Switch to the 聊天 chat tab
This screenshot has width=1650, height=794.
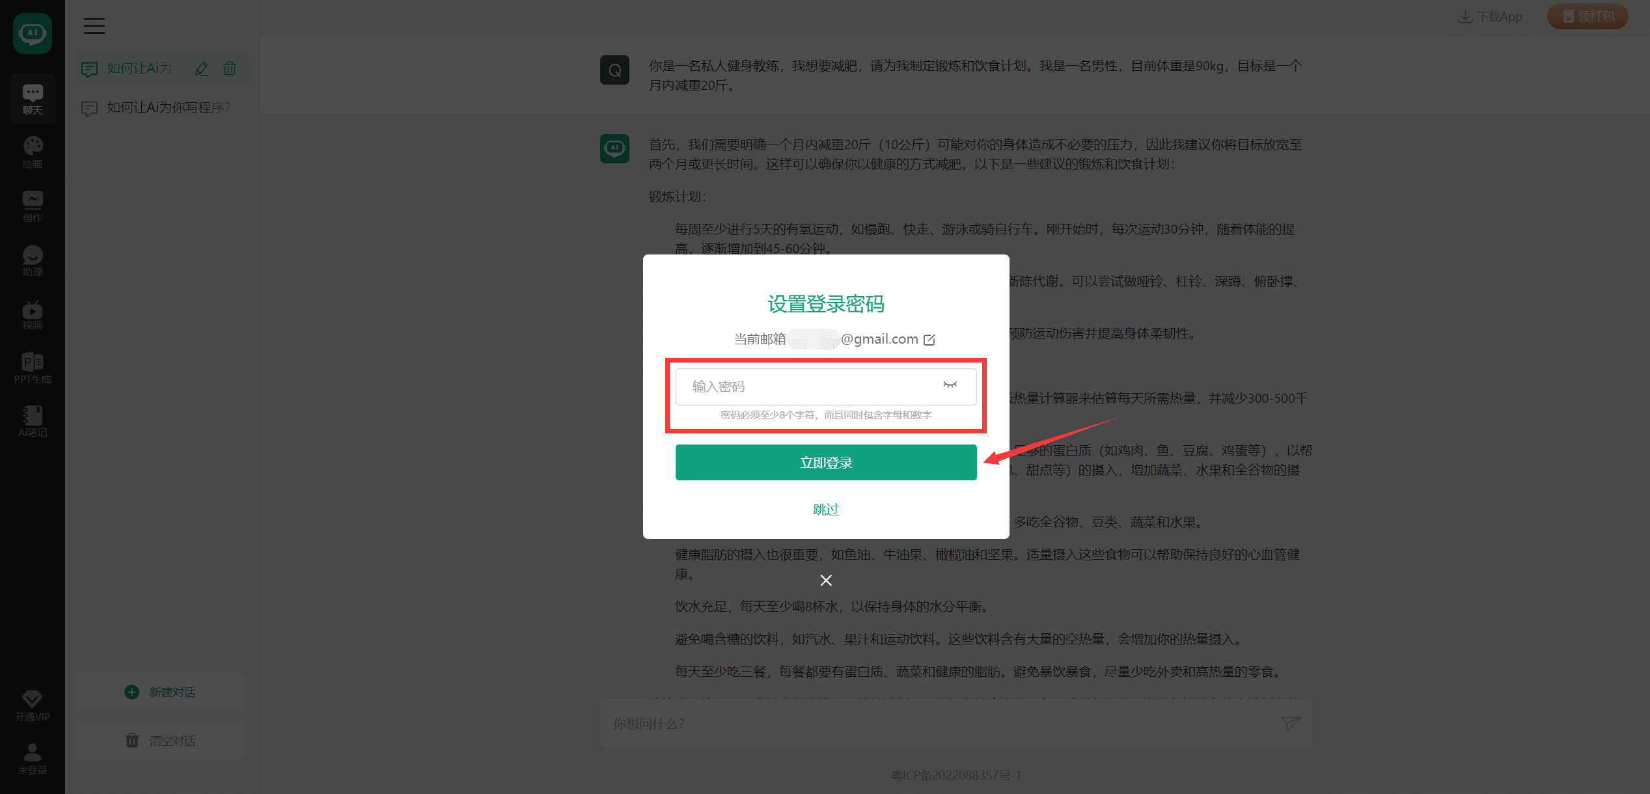(x=32, y=98)
